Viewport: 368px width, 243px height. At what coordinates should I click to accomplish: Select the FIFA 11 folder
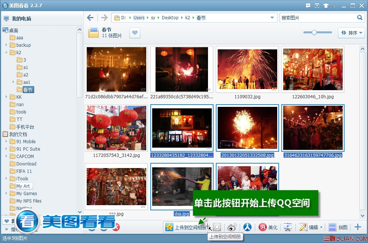[21, 171]
